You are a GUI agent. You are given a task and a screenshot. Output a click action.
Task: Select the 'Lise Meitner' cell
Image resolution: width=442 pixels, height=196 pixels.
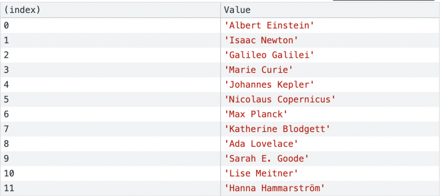click(x=262, y=173)
